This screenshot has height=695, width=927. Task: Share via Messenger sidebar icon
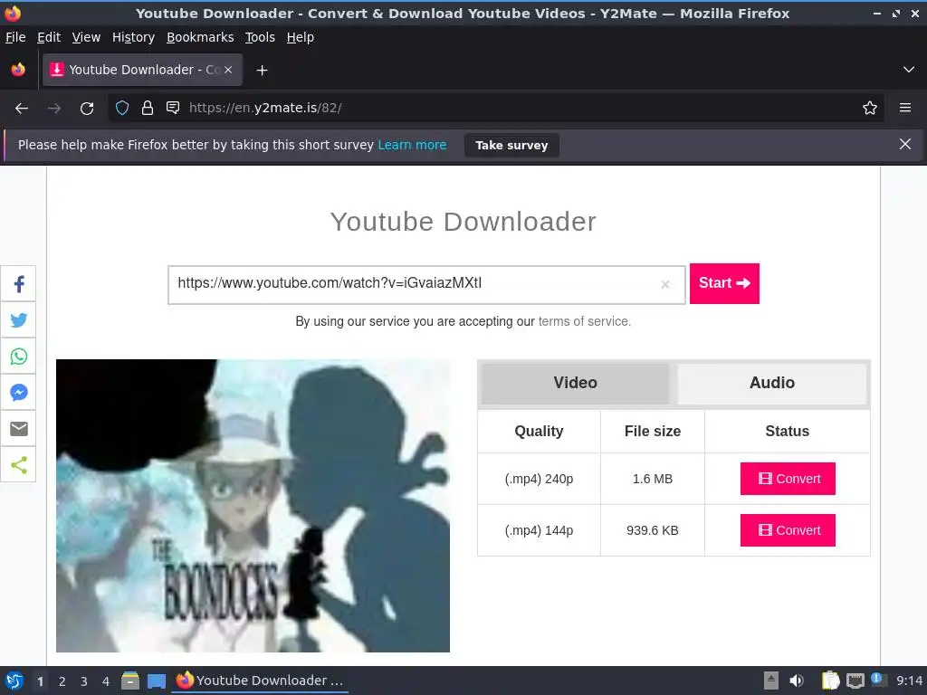click(x=18, y=393)
